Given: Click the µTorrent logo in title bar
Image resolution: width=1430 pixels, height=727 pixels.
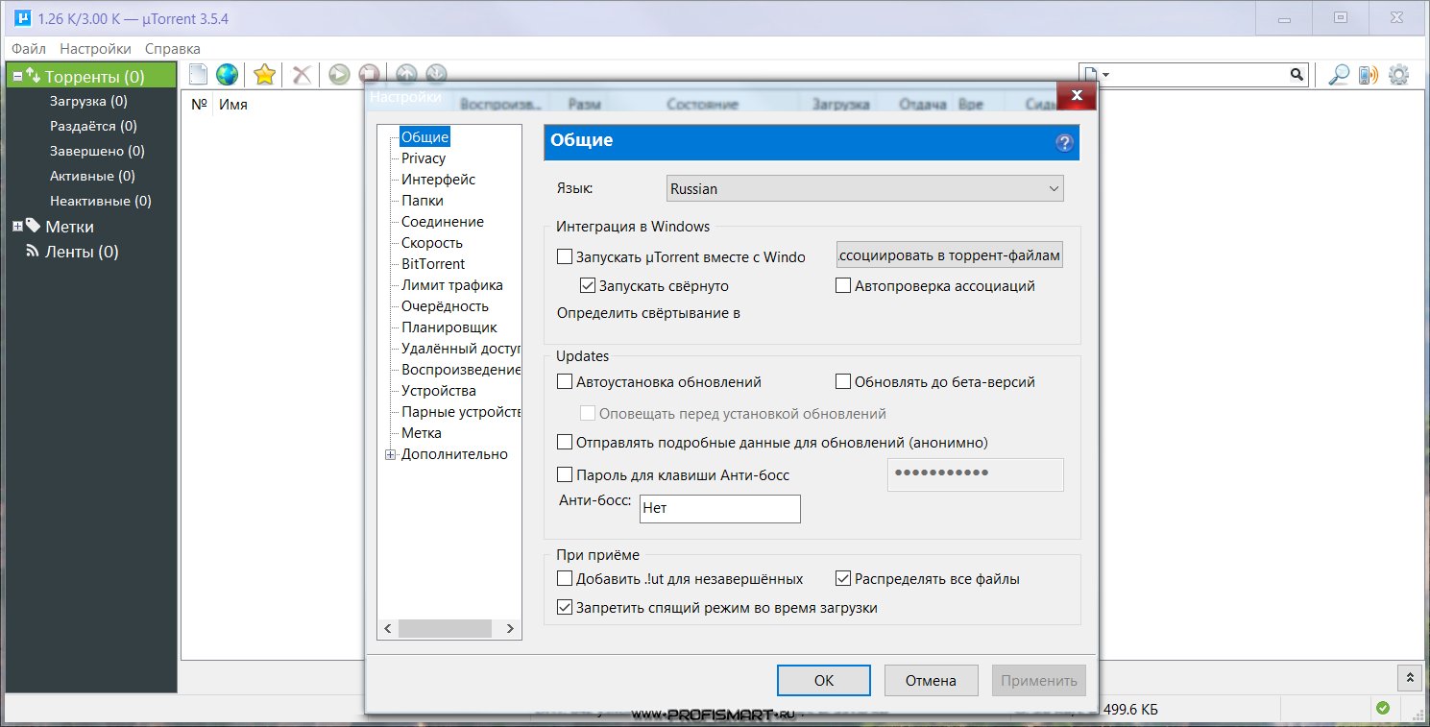Looking at the screenshot, I should pos(21,18).
